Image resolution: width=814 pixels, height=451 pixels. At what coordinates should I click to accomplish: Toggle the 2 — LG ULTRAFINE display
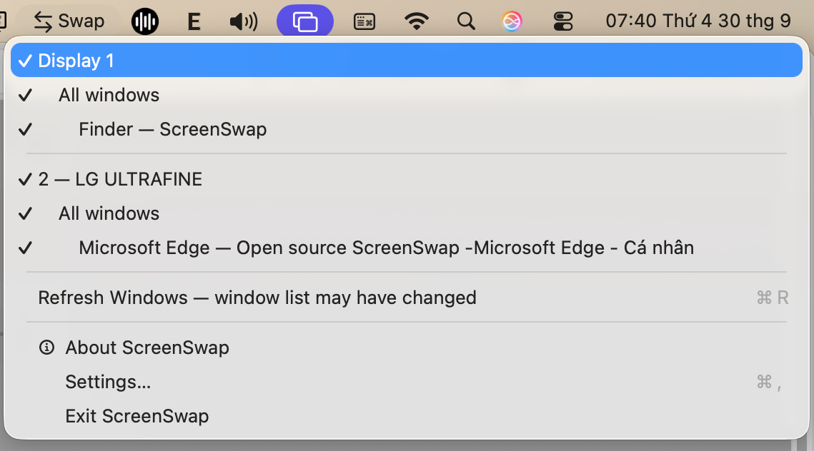(407, 179)
